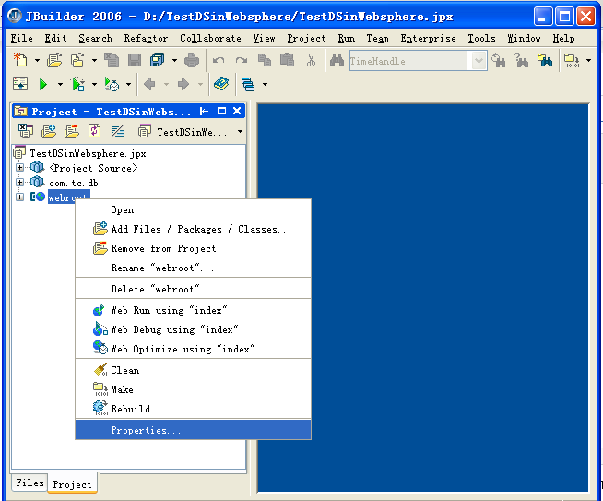The image size is (603, 501).
Task: Click the toggle curtain icon in second toolbar
Action: (x=20, y=84)
